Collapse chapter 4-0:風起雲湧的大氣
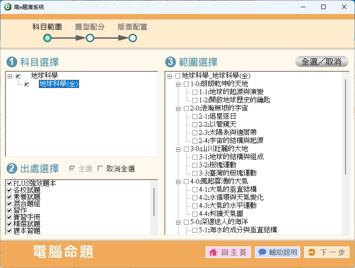The height and width of the screenshot is (268, 355). pos(178,182)
